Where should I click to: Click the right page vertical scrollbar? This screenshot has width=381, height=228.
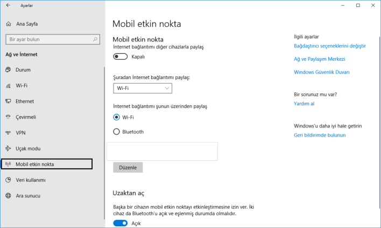[379, 122]
